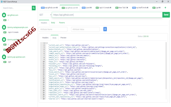The image size is (171, 107).
Task: Open the GET HTTP method dropdown
Action: (45, 15)
